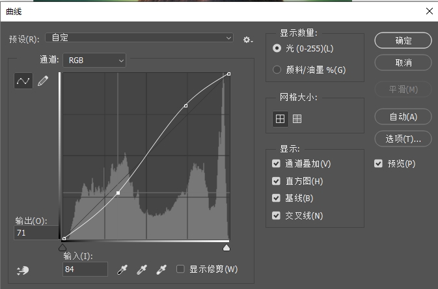Select the pencil draw-curve tool
This screenshot has height=289, width=438.
tap(43, 81)
